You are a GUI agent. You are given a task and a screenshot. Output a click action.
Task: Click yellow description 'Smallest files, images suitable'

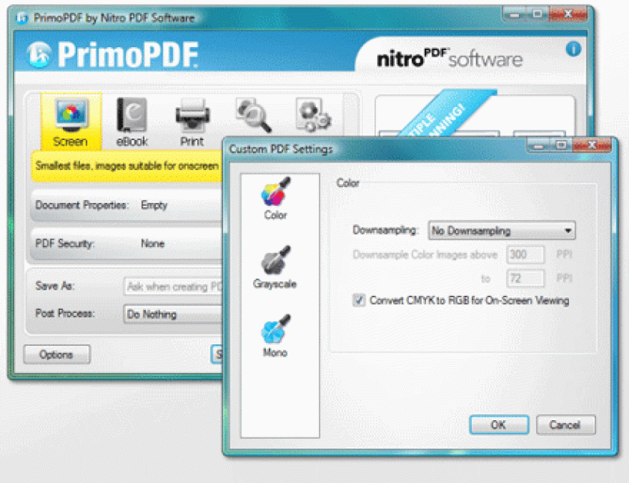pyautogui.click(x=127, y=165)
